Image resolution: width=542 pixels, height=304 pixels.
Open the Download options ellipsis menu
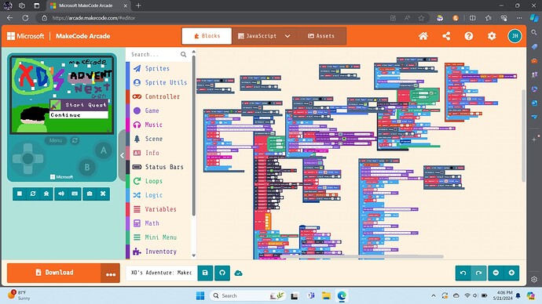coord(111,273)
